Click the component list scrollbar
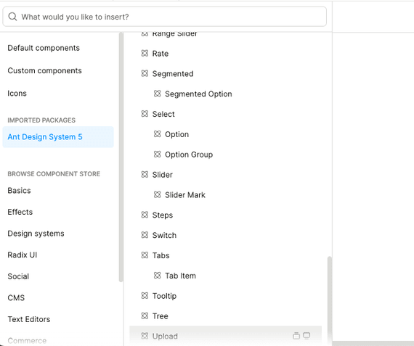 pos(329,298)
